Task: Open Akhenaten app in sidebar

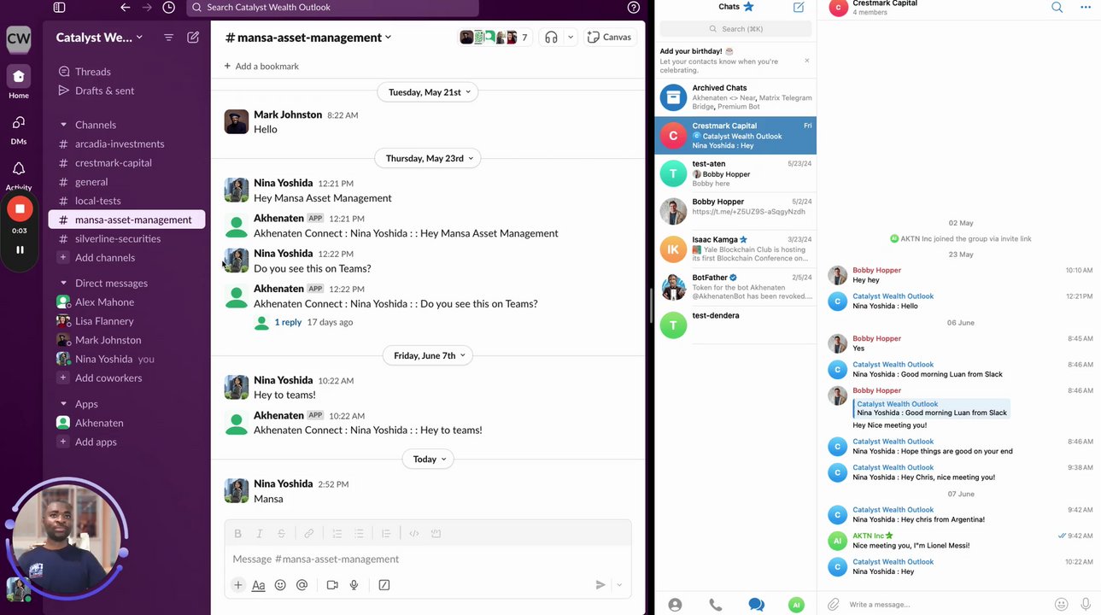Action: point(99,423)
